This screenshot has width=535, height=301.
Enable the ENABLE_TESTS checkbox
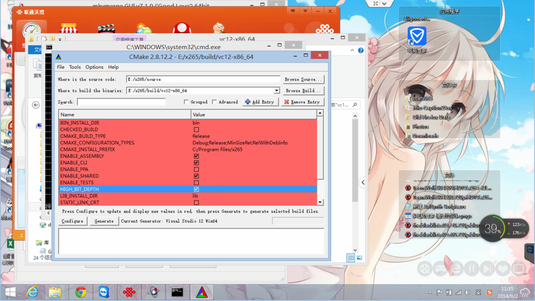pos(196,183)
